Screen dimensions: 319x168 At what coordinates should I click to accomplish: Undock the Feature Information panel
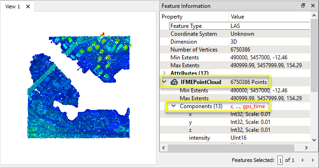[303, 6]
